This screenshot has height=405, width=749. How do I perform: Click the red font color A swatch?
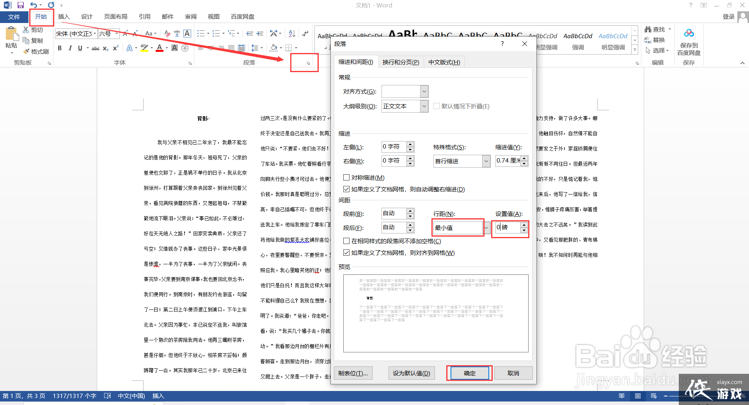click(x=160, y=48)
